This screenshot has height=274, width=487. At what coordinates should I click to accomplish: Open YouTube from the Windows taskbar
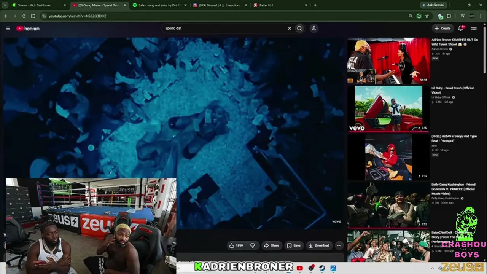299,268
